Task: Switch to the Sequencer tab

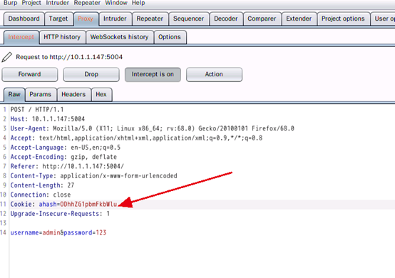Action: click(x=189, y=19)
